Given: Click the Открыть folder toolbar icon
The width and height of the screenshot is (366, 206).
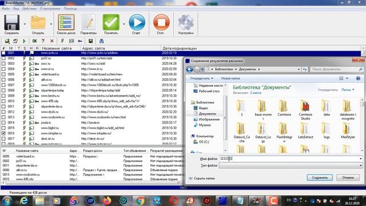Looking at the screenshot, I should tap(38, 22).
